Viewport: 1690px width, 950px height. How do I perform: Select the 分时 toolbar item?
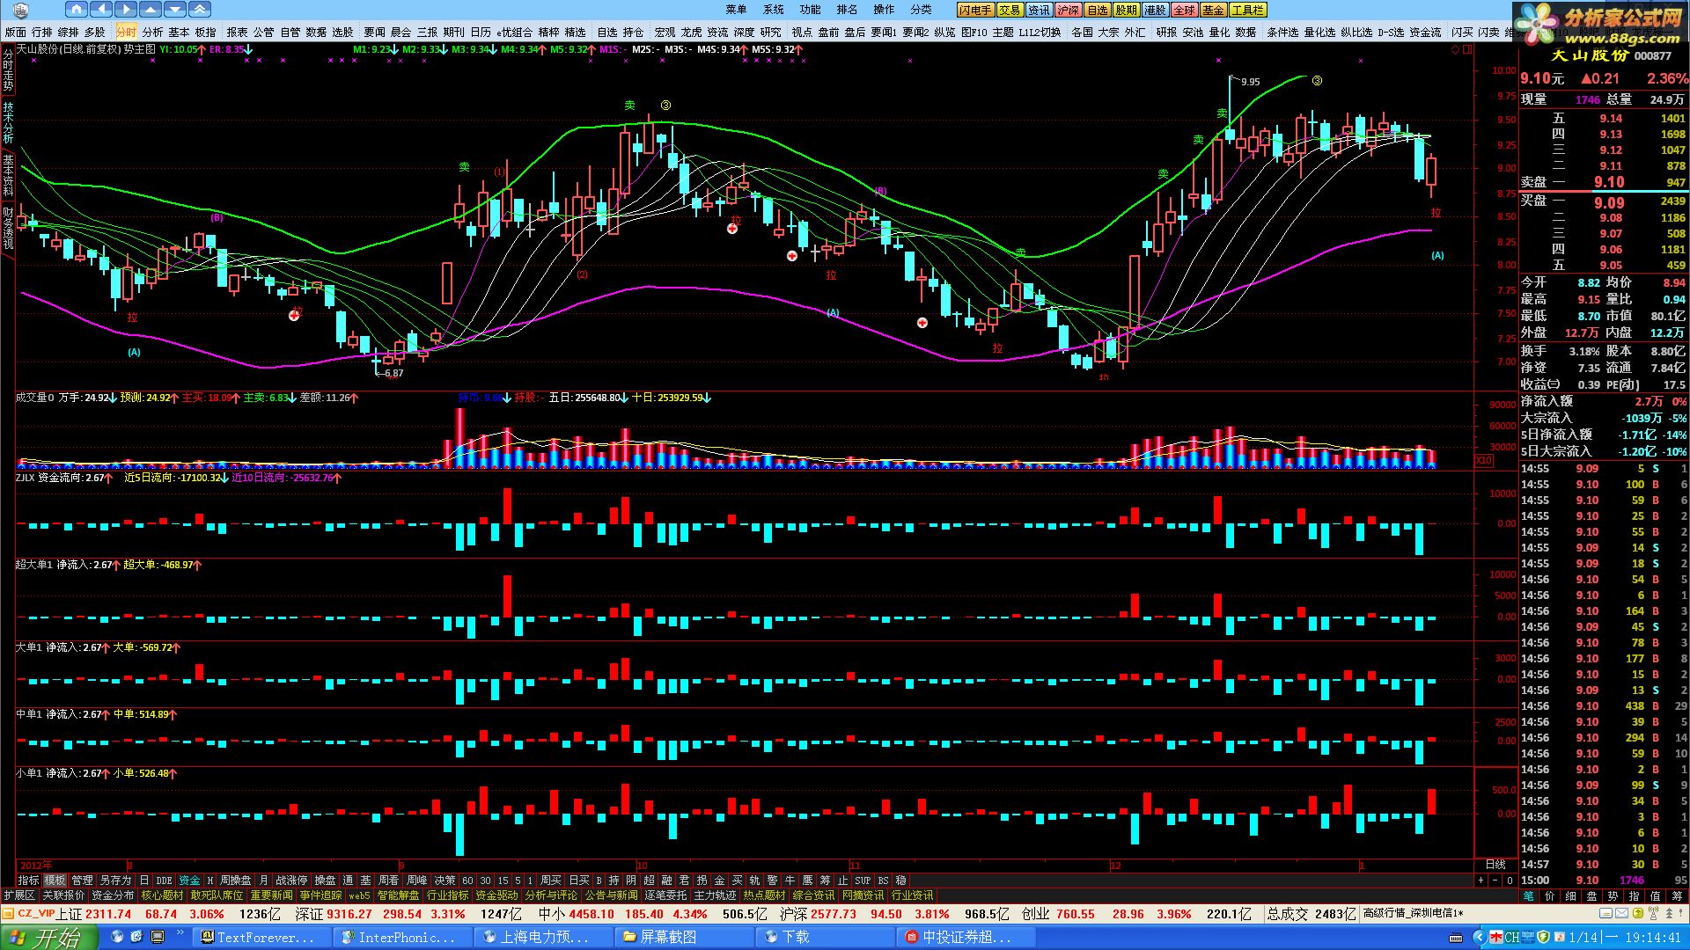[x=126, y=33]
